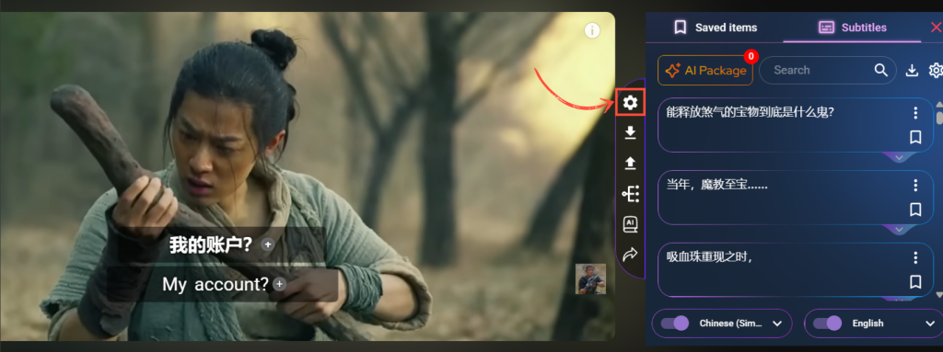Open more options for 吸血珠重现之时 subtitle
Image resolution: width=943 pixels, height=352 pixels.
915,257
